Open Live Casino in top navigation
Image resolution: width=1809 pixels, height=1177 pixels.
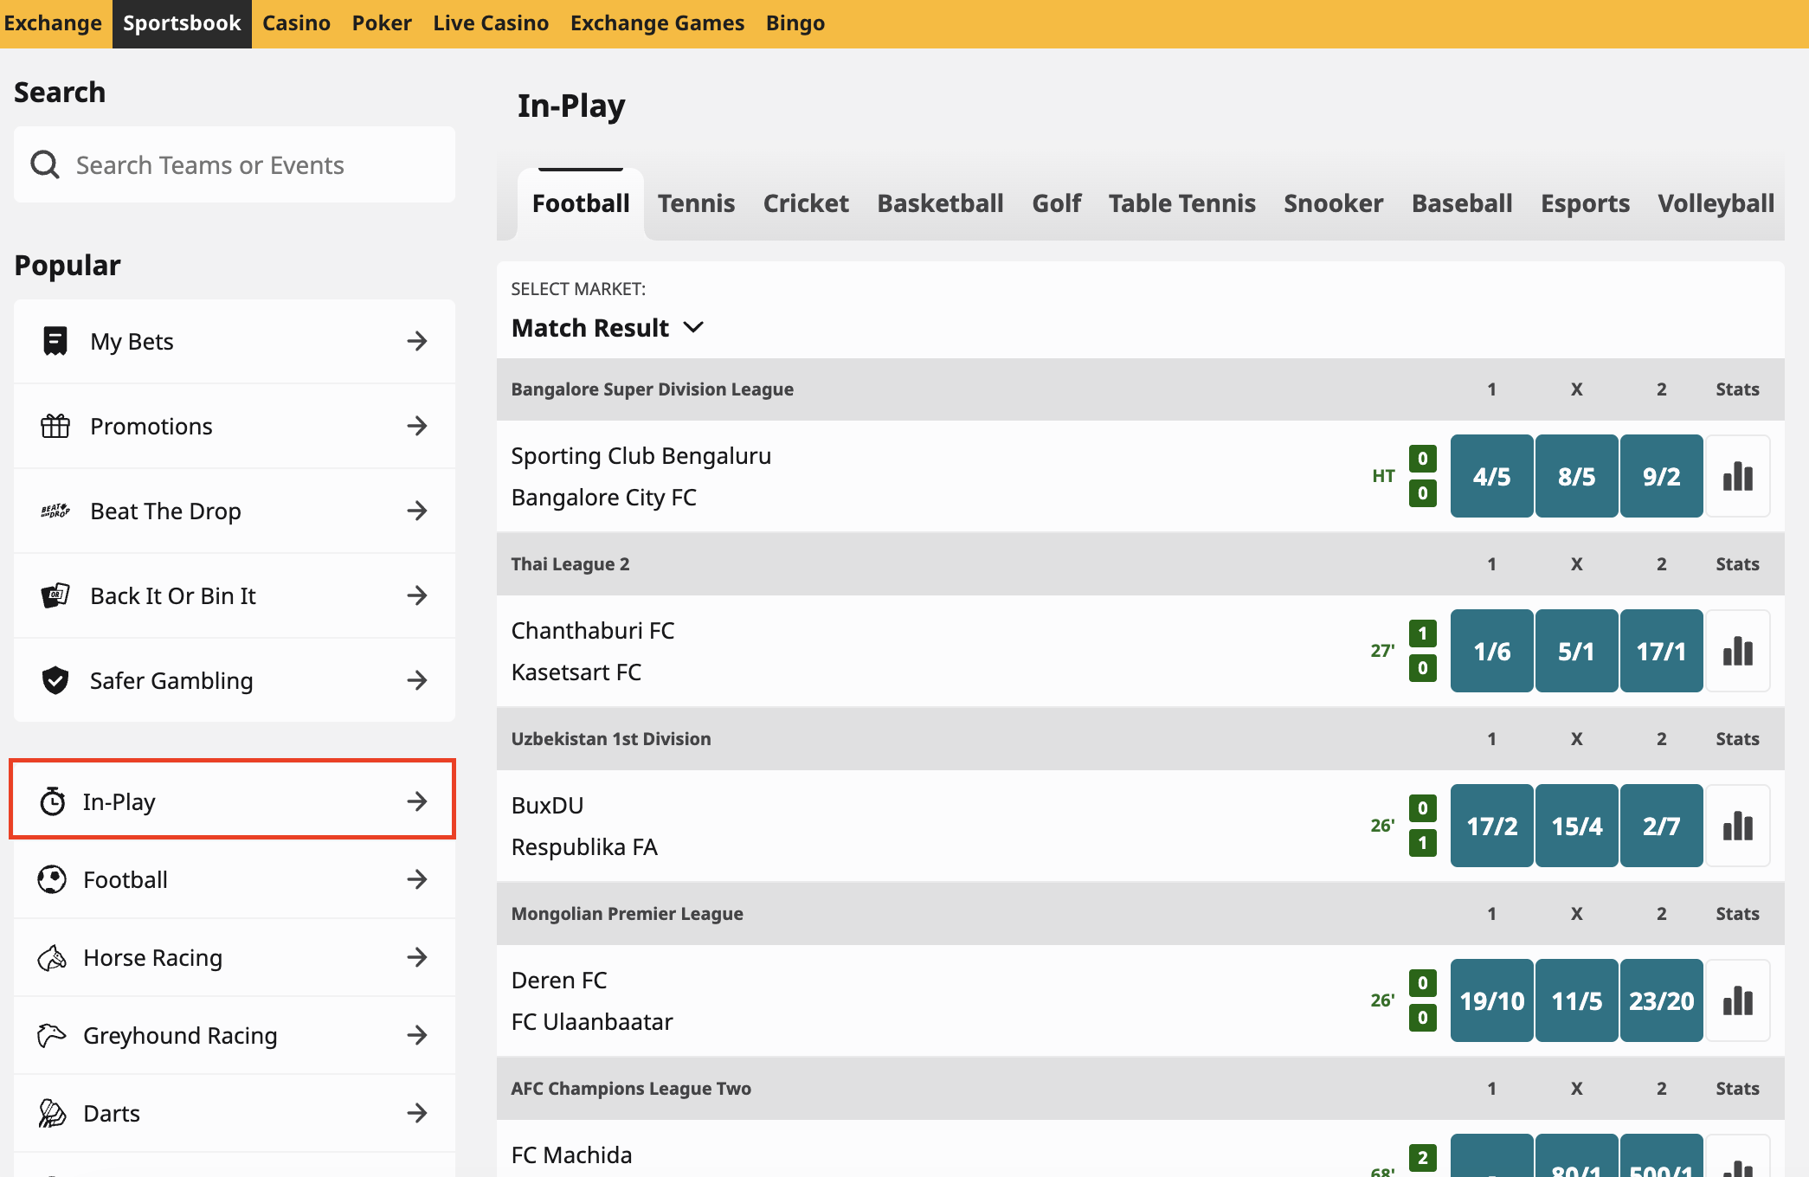491,23
